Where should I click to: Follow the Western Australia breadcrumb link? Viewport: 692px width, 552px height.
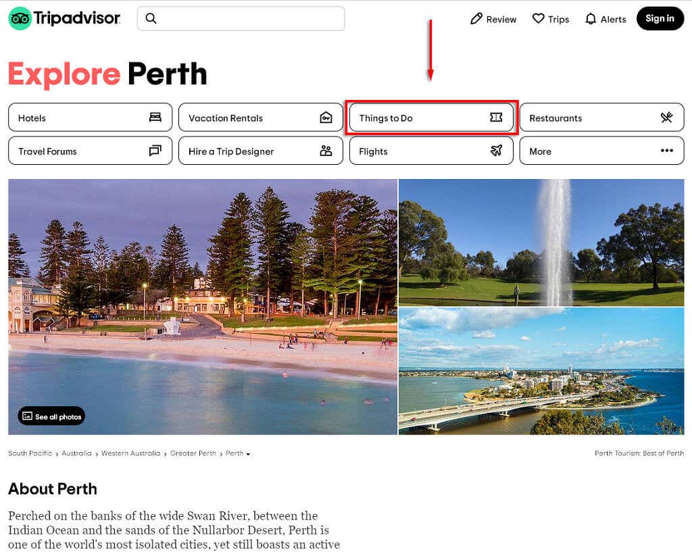(x=130, y=453)
